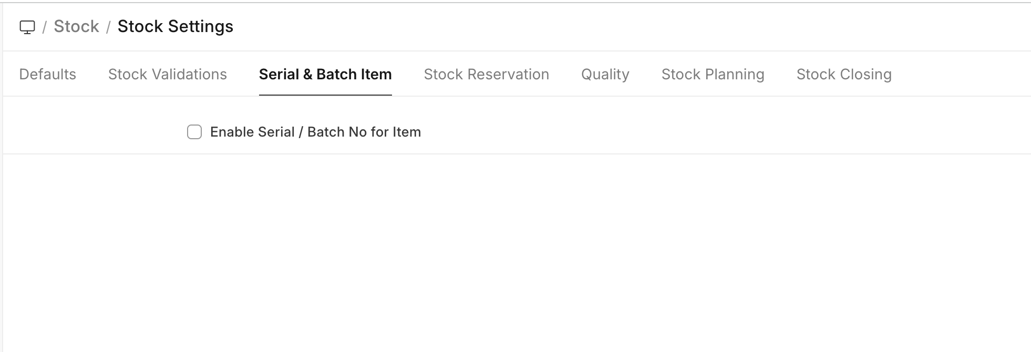Click the desktop home icon in breadcrumb

pyautogui.click(x=27, y=27)
